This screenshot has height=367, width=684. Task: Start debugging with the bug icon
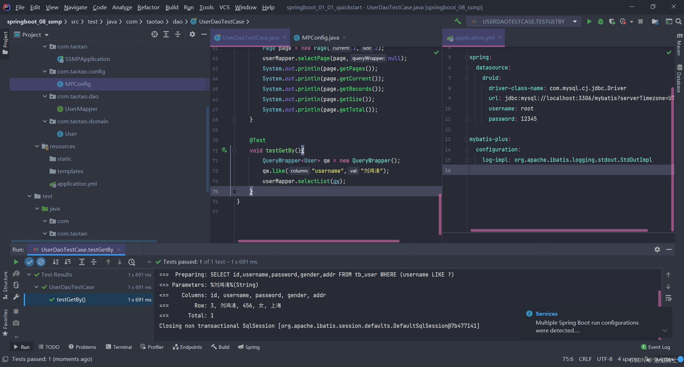[601, 21]
